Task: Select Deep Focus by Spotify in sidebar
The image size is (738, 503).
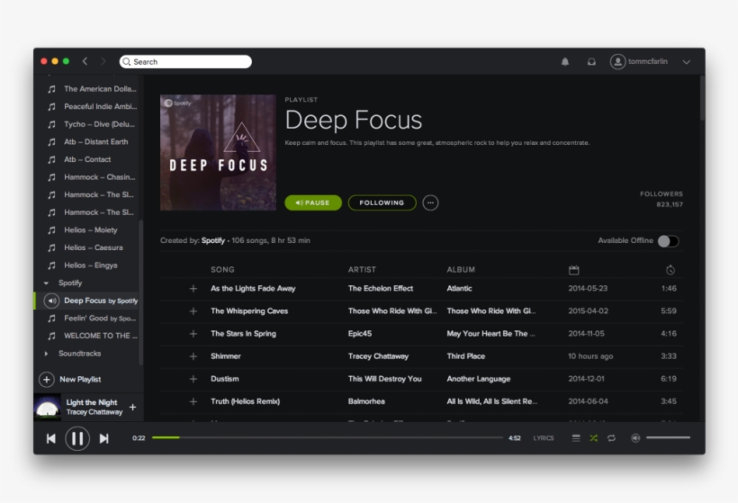Action: [87, 301]
